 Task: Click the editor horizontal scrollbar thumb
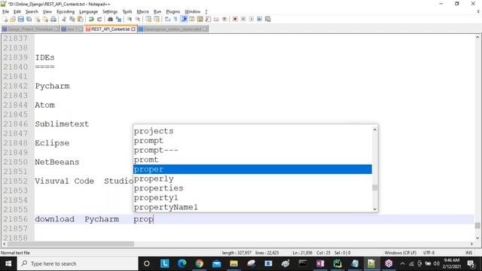coord(71,244)
